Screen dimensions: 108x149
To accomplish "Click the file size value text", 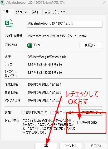I will [x=45, y=65].
